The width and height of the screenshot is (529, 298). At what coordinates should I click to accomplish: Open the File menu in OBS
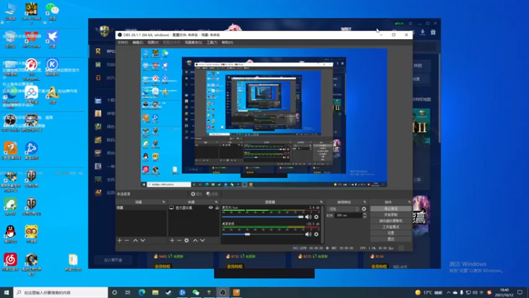pos(123,42)
